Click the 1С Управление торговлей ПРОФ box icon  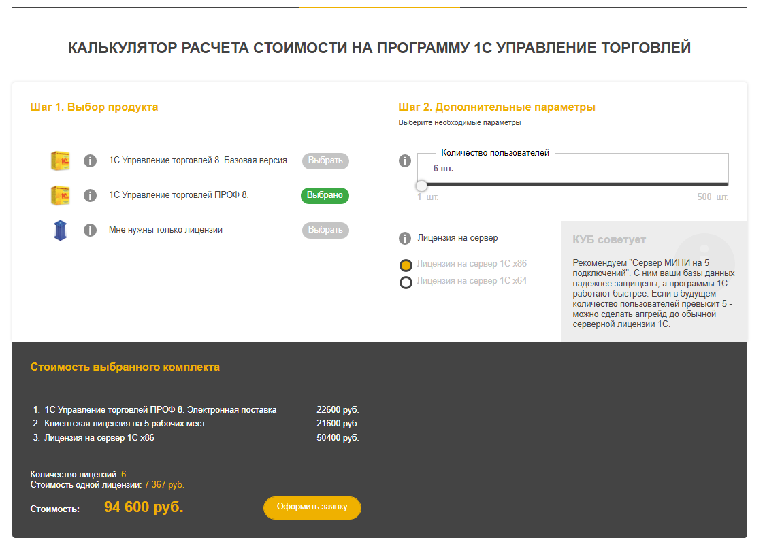(61, 195)
